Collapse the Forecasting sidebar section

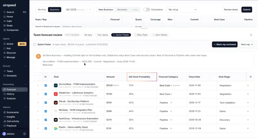pyautogui.click(x=25, y=84)
